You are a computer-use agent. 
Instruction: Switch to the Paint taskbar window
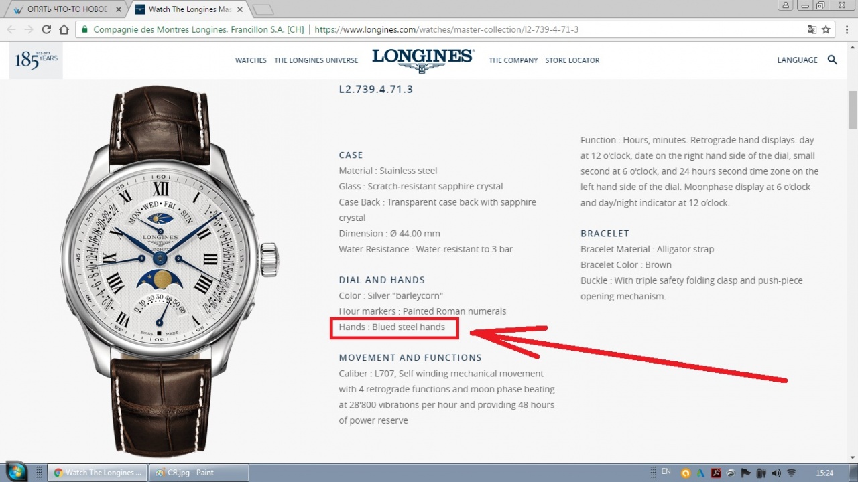coord(198,472)
